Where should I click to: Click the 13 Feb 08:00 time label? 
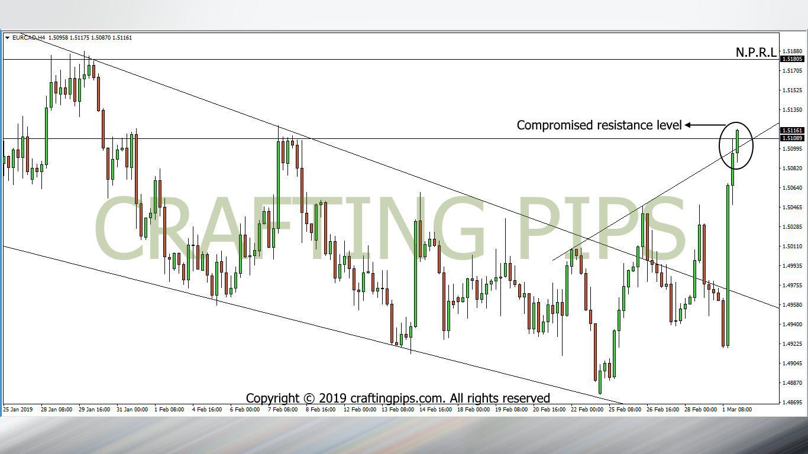[397, 409]
